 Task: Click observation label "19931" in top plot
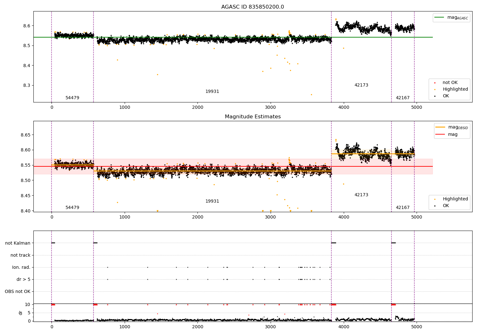pos(212,92)
